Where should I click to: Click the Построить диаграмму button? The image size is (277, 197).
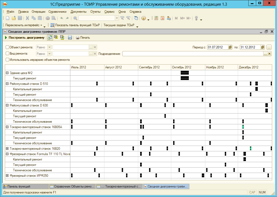[x=24, y=38]
